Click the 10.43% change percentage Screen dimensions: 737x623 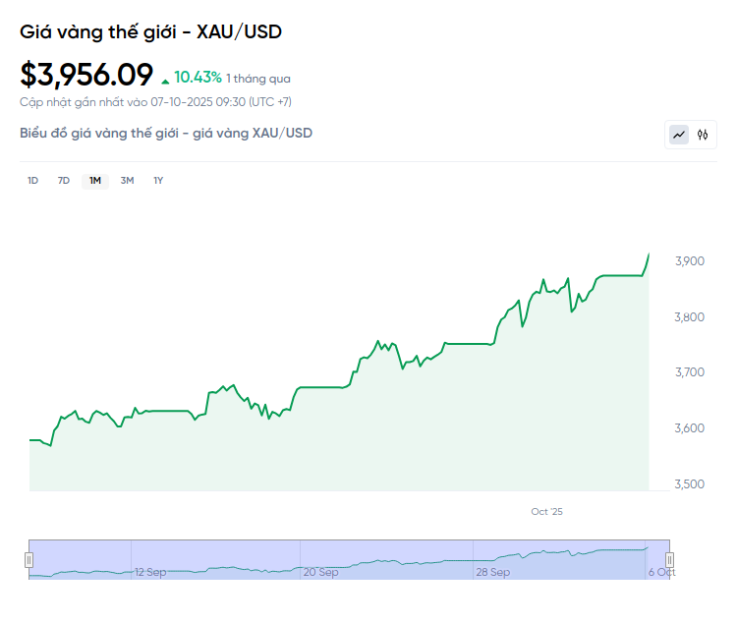tap(198, 77)
